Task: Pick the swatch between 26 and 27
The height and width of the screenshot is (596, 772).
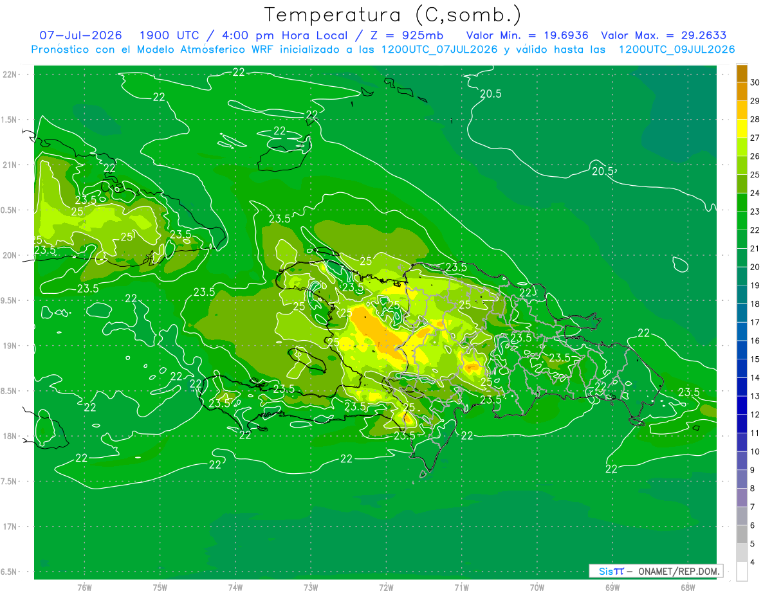Action: [742, 147]
